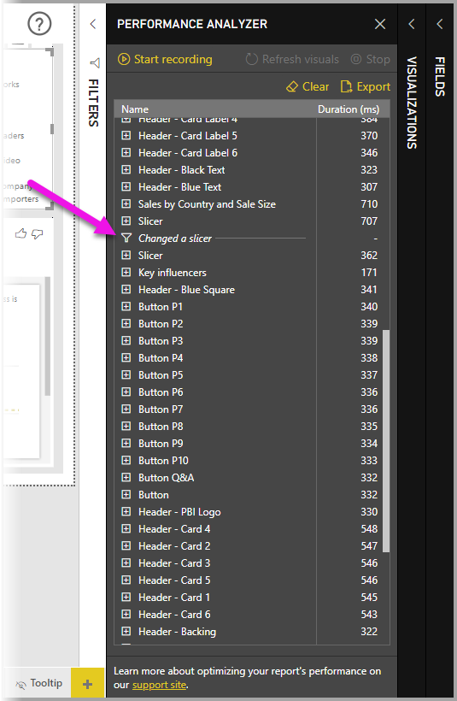
Task: Expand Header - Blue Text row
Action: 126,187
